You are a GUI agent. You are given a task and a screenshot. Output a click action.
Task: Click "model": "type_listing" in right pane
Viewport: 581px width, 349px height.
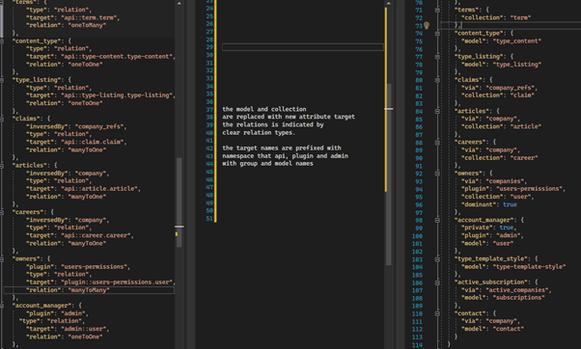(501, 65)
